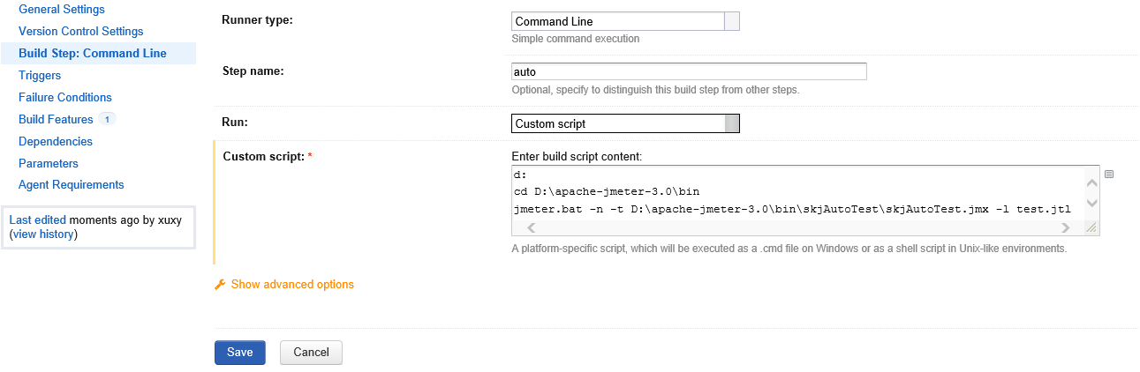Click the expand editor icon beside script box
This screenshot has width=1140, height=372.
click(x=1109, y=174)
